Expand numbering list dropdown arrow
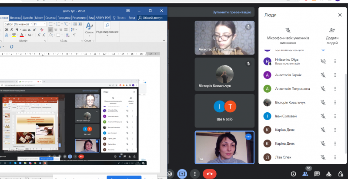 click(62, 24)
